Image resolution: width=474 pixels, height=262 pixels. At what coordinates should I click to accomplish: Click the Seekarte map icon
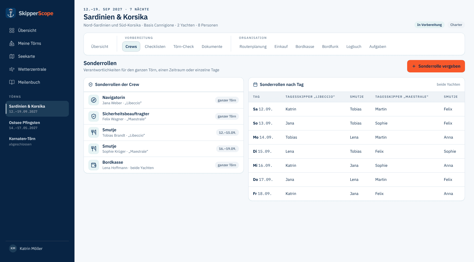[x=12, y=56]
